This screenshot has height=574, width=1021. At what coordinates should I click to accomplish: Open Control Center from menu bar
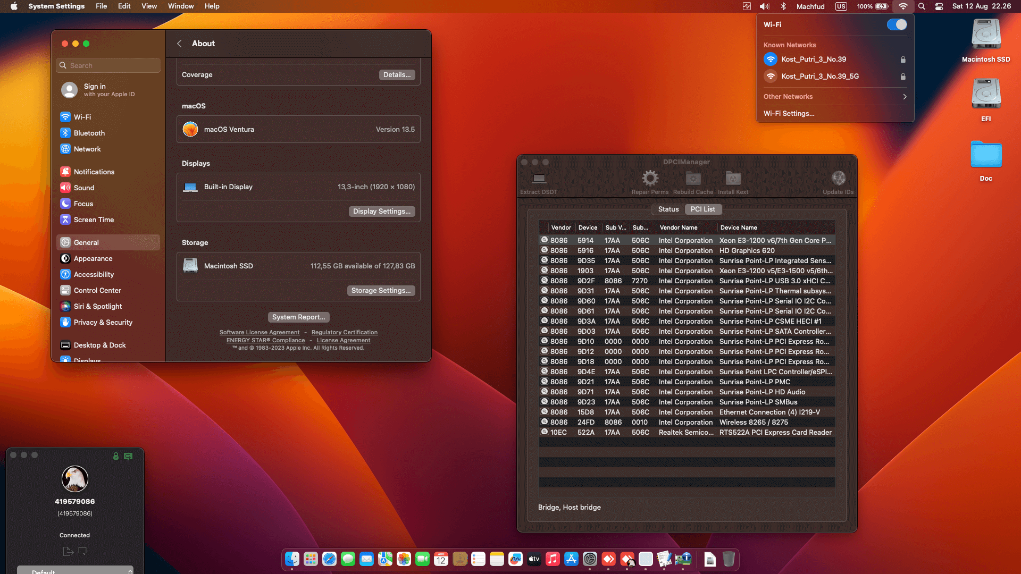[x=939, y=6]
